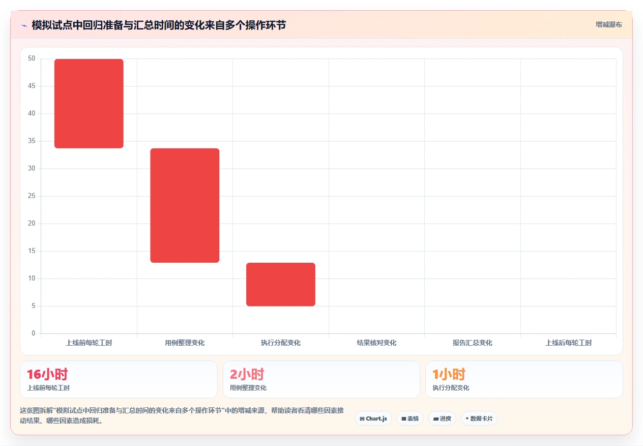Click the red bar for 用例整理变化
Viewport: 643px width, 446px height.
coord(185,206)
